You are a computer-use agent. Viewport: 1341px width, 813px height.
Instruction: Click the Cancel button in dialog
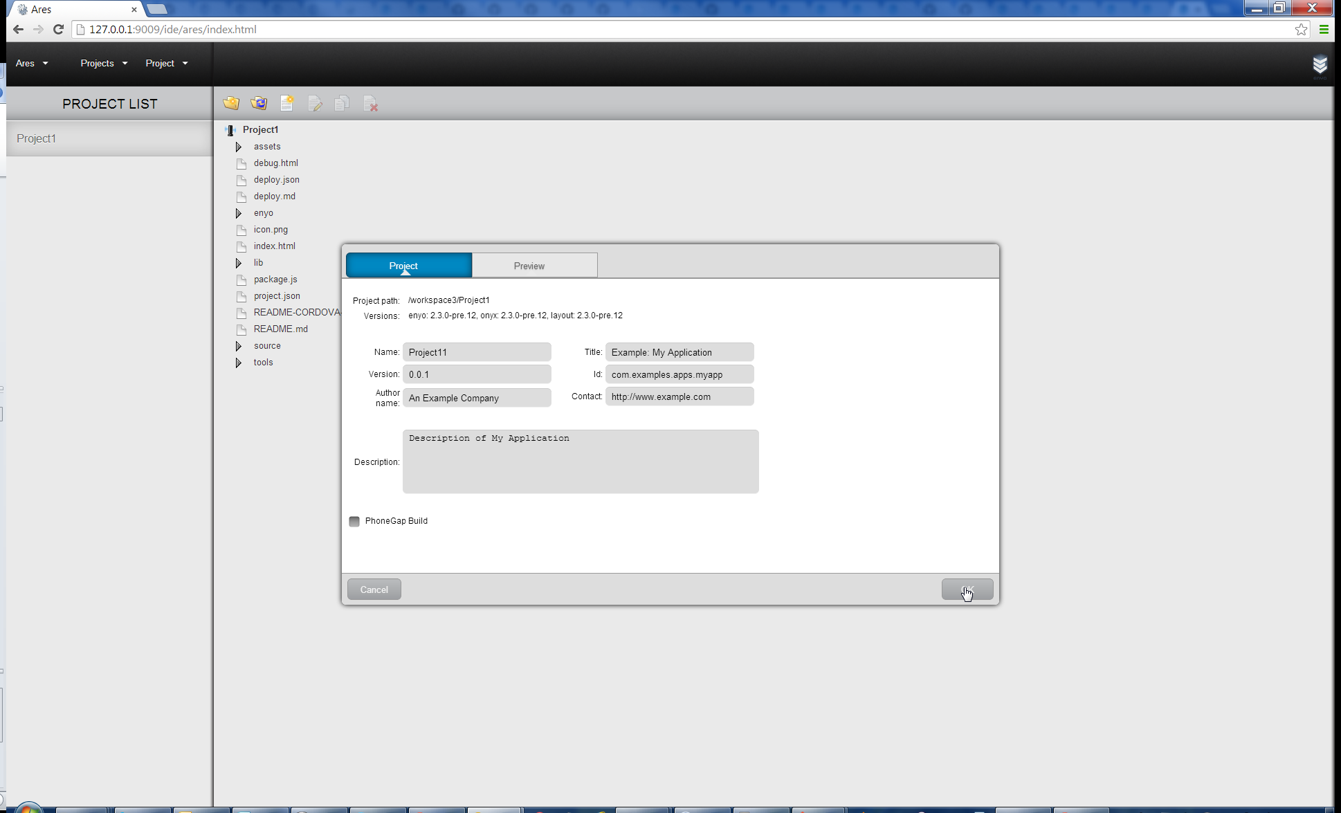(374, 589)
